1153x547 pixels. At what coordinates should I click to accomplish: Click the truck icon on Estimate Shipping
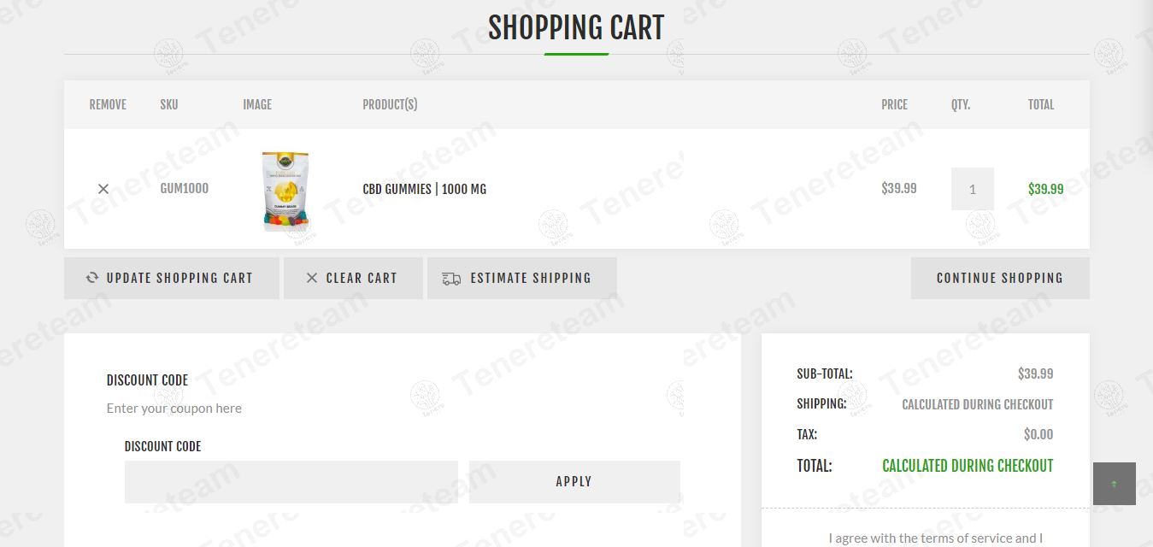[x=451, y=279]
